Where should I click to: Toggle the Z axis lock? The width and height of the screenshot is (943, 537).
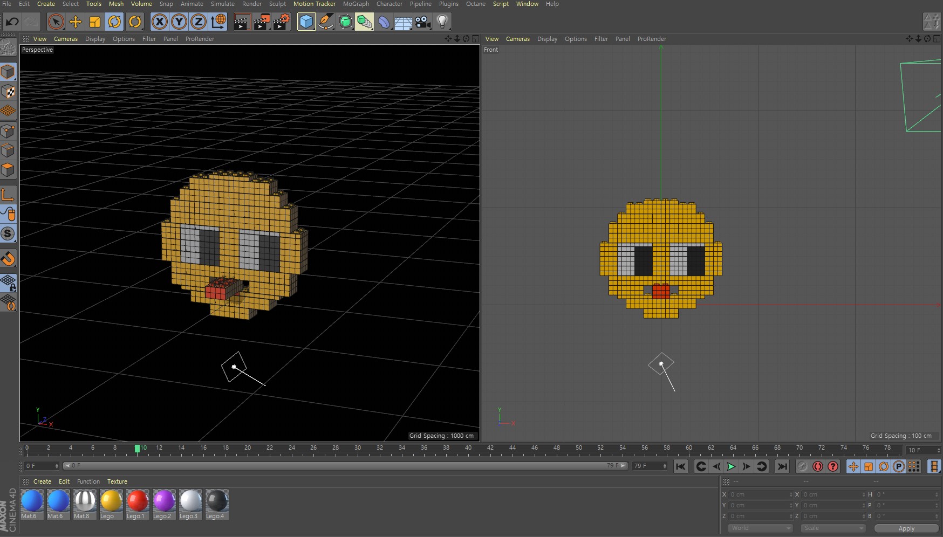pos(199,22)
